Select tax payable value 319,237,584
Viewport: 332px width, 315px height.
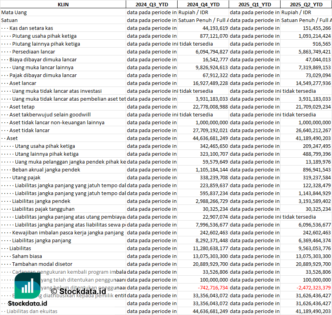point(317,178)
